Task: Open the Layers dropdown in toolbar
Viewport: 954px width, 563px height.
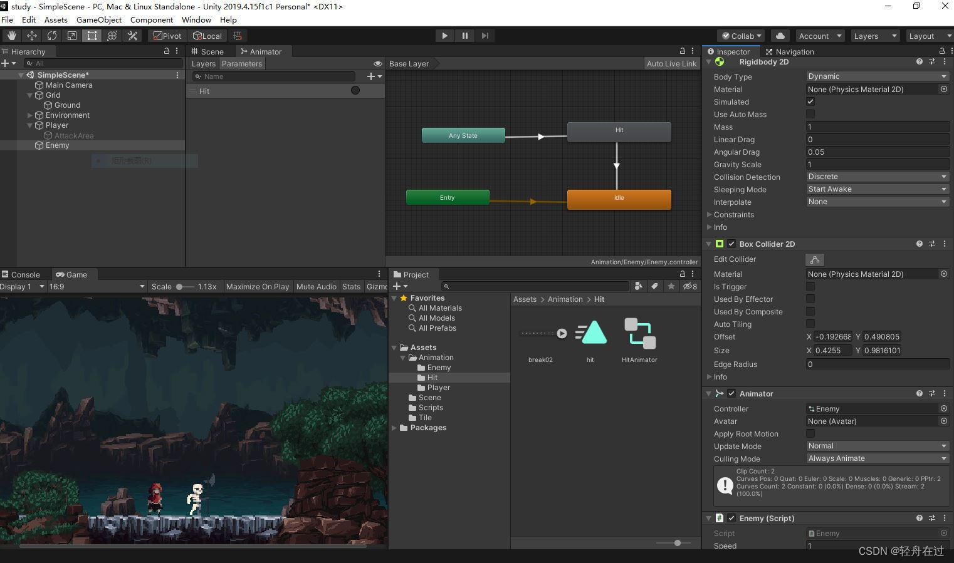Action: pyautogui.click(x=874, y=36)
